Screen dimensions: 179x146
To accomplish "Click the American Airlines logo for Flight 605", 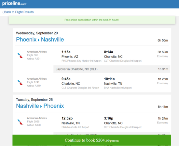I will pyautogui.click(x=20, y=55).
